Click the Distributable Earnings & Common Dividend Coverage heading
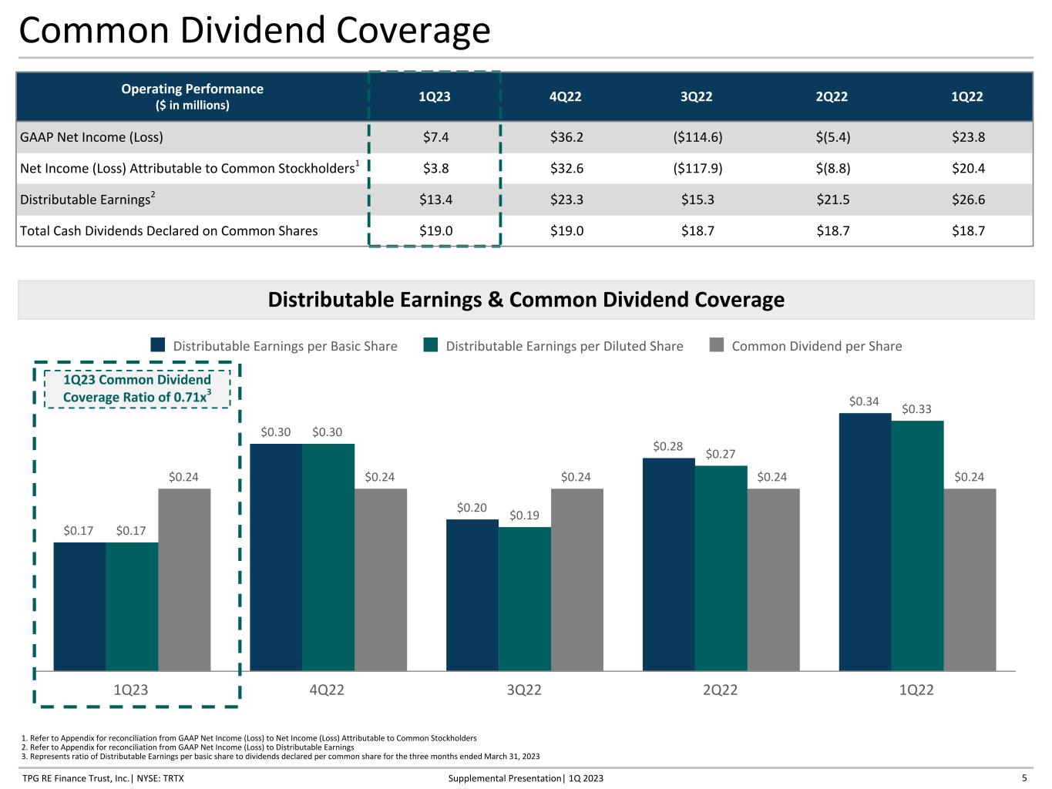The height and width of the screenshot is (789, 1052). [x=526, y=300]
